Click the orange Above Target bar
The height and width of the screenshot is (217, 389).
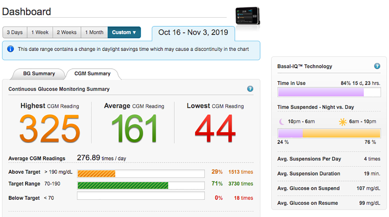(96, 173)
